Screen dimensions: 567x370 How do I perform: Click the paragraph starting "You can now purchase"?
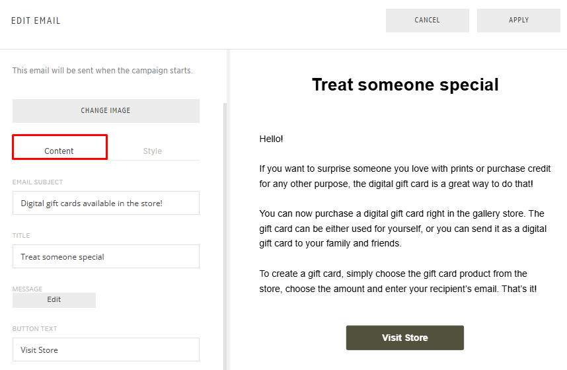(402, 229)
